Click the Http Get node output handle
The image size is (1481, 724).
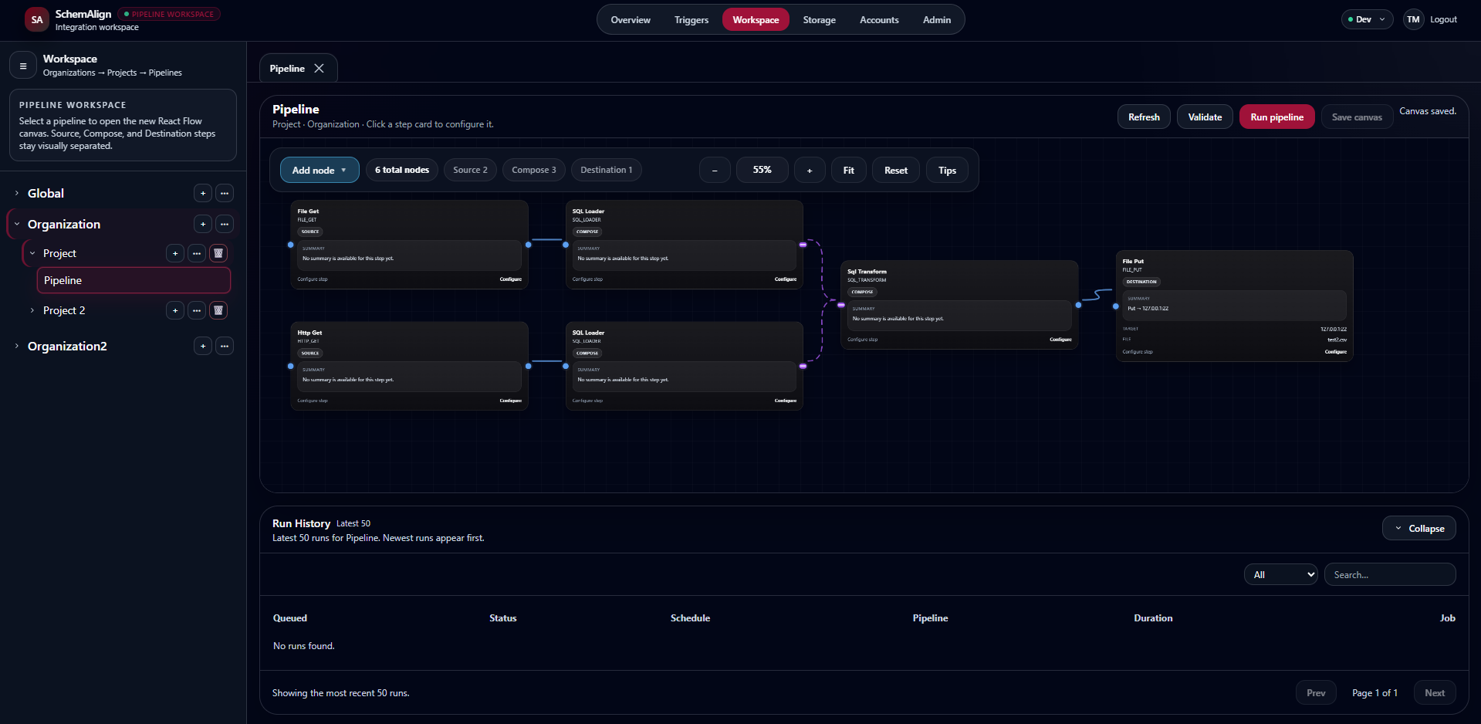click(x=529, y=366)
